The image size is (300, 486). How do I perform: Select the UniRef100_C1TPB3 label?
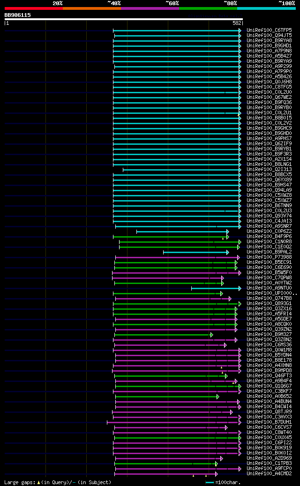point(269,463)
